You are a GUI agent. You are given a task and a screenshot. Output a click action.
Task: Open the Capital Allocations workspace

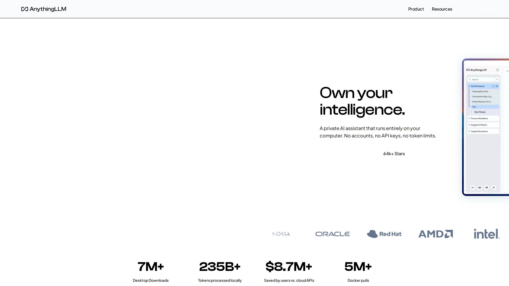pyautogui.click(x=483, y=131)
